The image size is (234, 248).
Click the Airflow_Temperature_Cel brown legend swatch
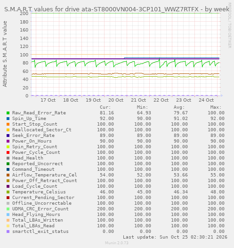[x=8, y=175]
